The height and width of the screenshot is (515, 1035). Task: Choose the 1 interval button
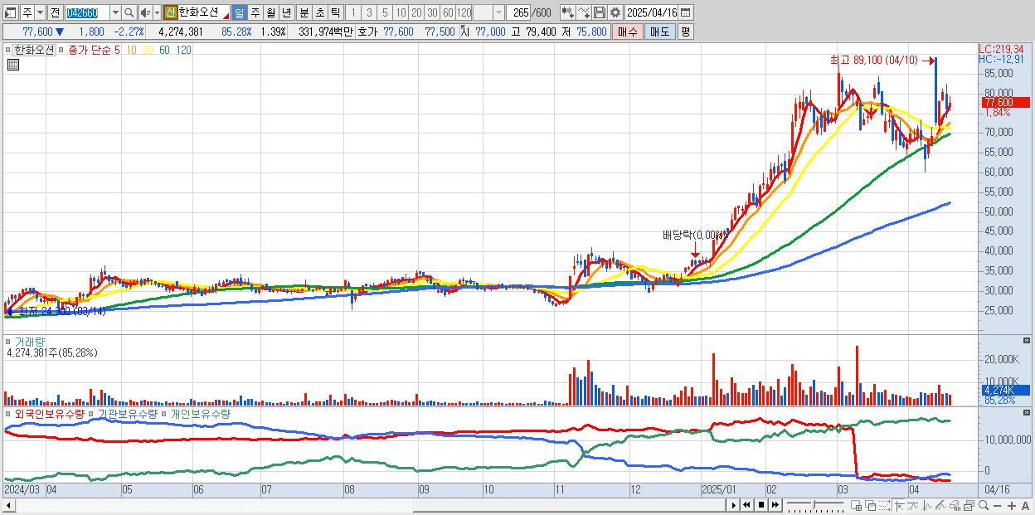[x=353, y=12]
